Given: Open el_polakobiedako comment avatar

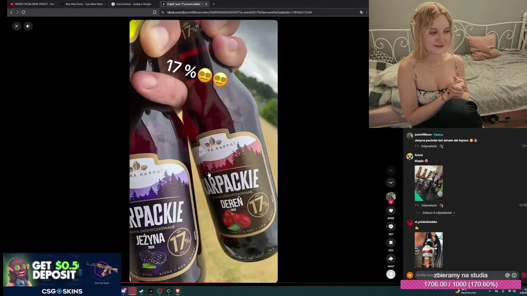Looking at the screenshot, I should [409, 223].
